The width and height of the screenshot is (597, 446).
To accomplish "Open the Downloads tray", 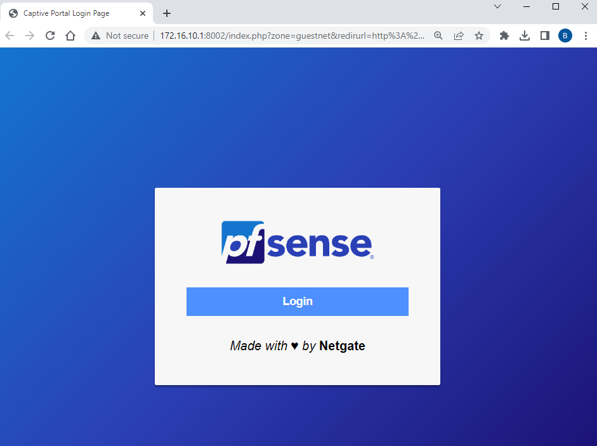I will (525, 36).
